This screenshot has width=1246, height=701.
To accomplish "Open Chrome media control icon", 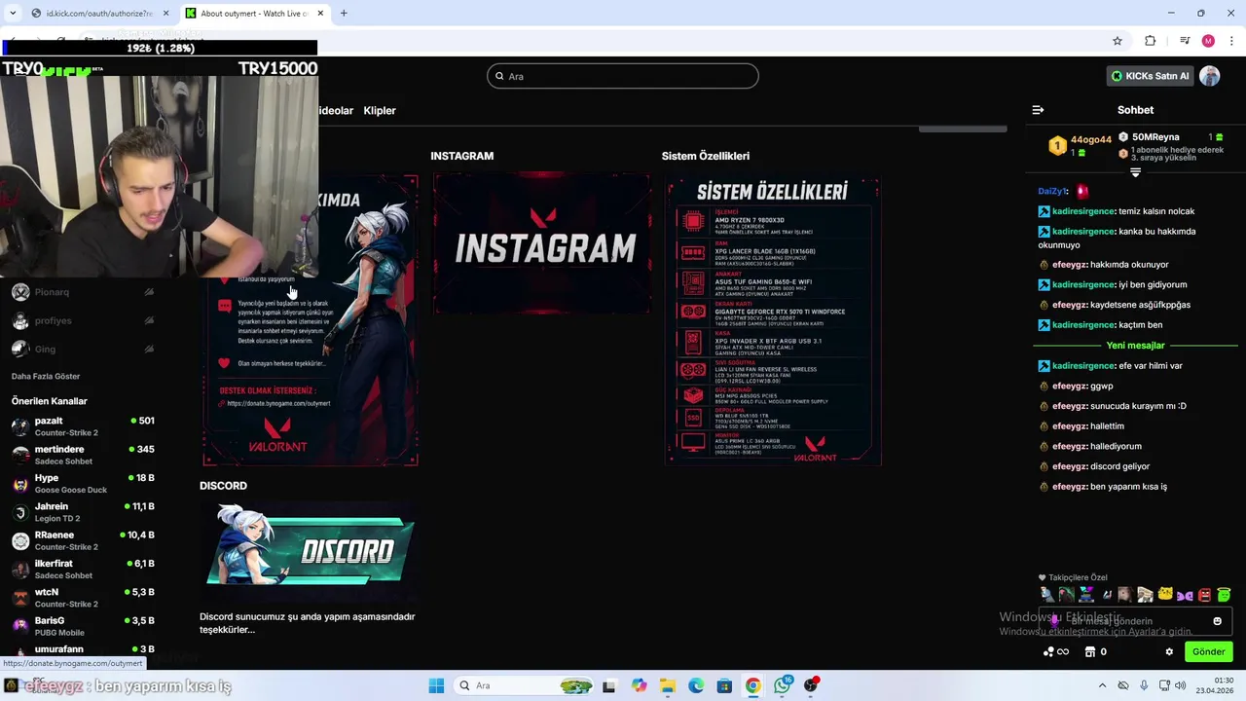I will pos(1185,41).
